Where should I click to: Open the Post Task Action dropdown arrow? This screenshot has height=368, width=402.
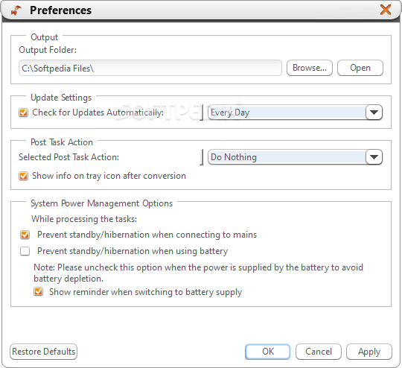click(x=374, y=156)
